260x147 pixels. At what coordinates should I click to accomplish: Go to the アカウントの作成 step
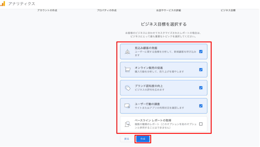(x=47, y=10)
